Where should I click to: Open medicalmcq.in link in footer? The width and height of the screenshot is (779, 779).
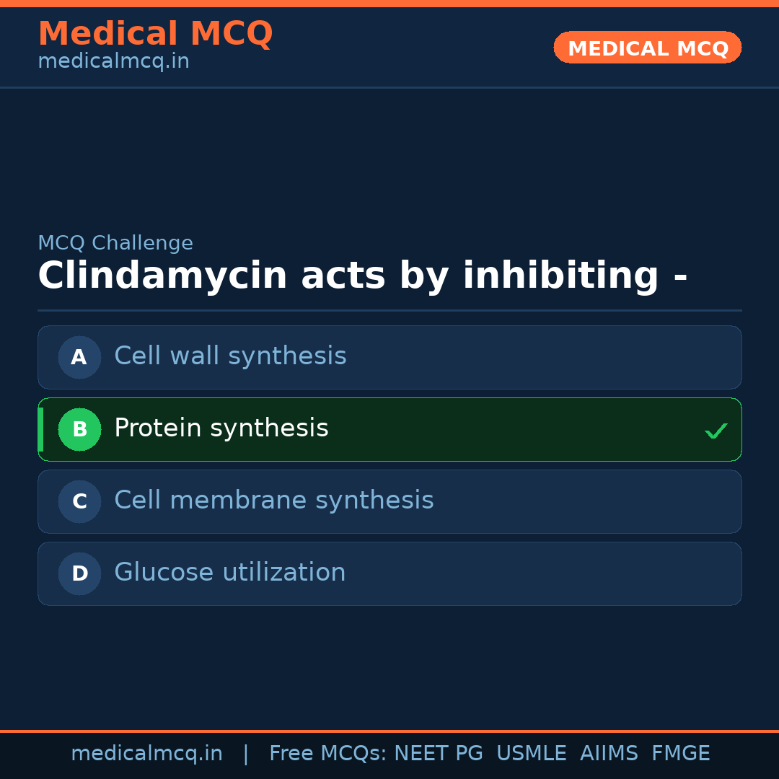(x=146, y=754)
